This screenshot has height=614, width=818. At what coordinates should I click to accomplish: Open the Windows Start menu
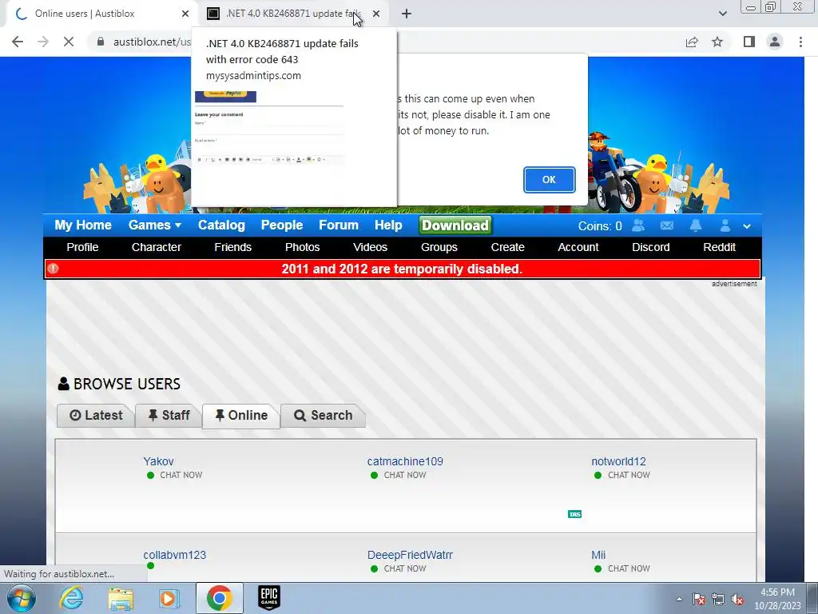click(x=22, y=598)
